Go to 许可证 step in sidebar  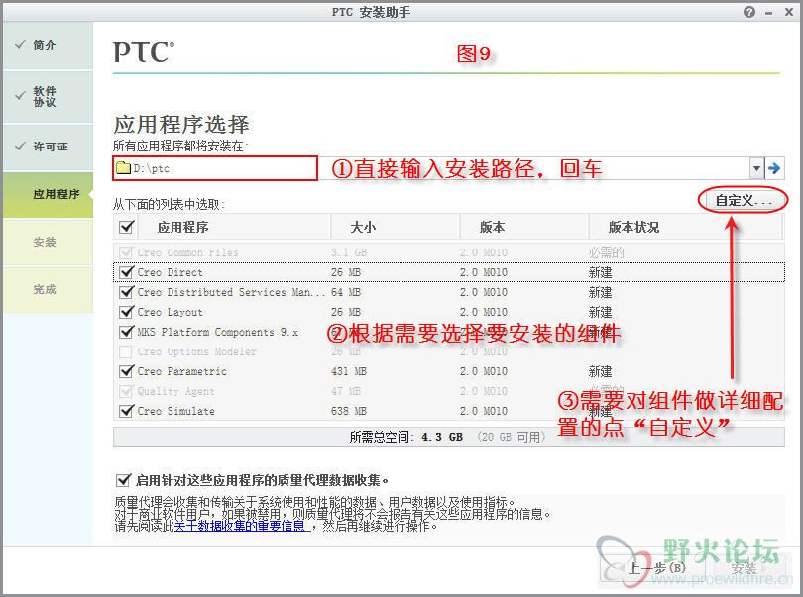click(x=48, y=147)
